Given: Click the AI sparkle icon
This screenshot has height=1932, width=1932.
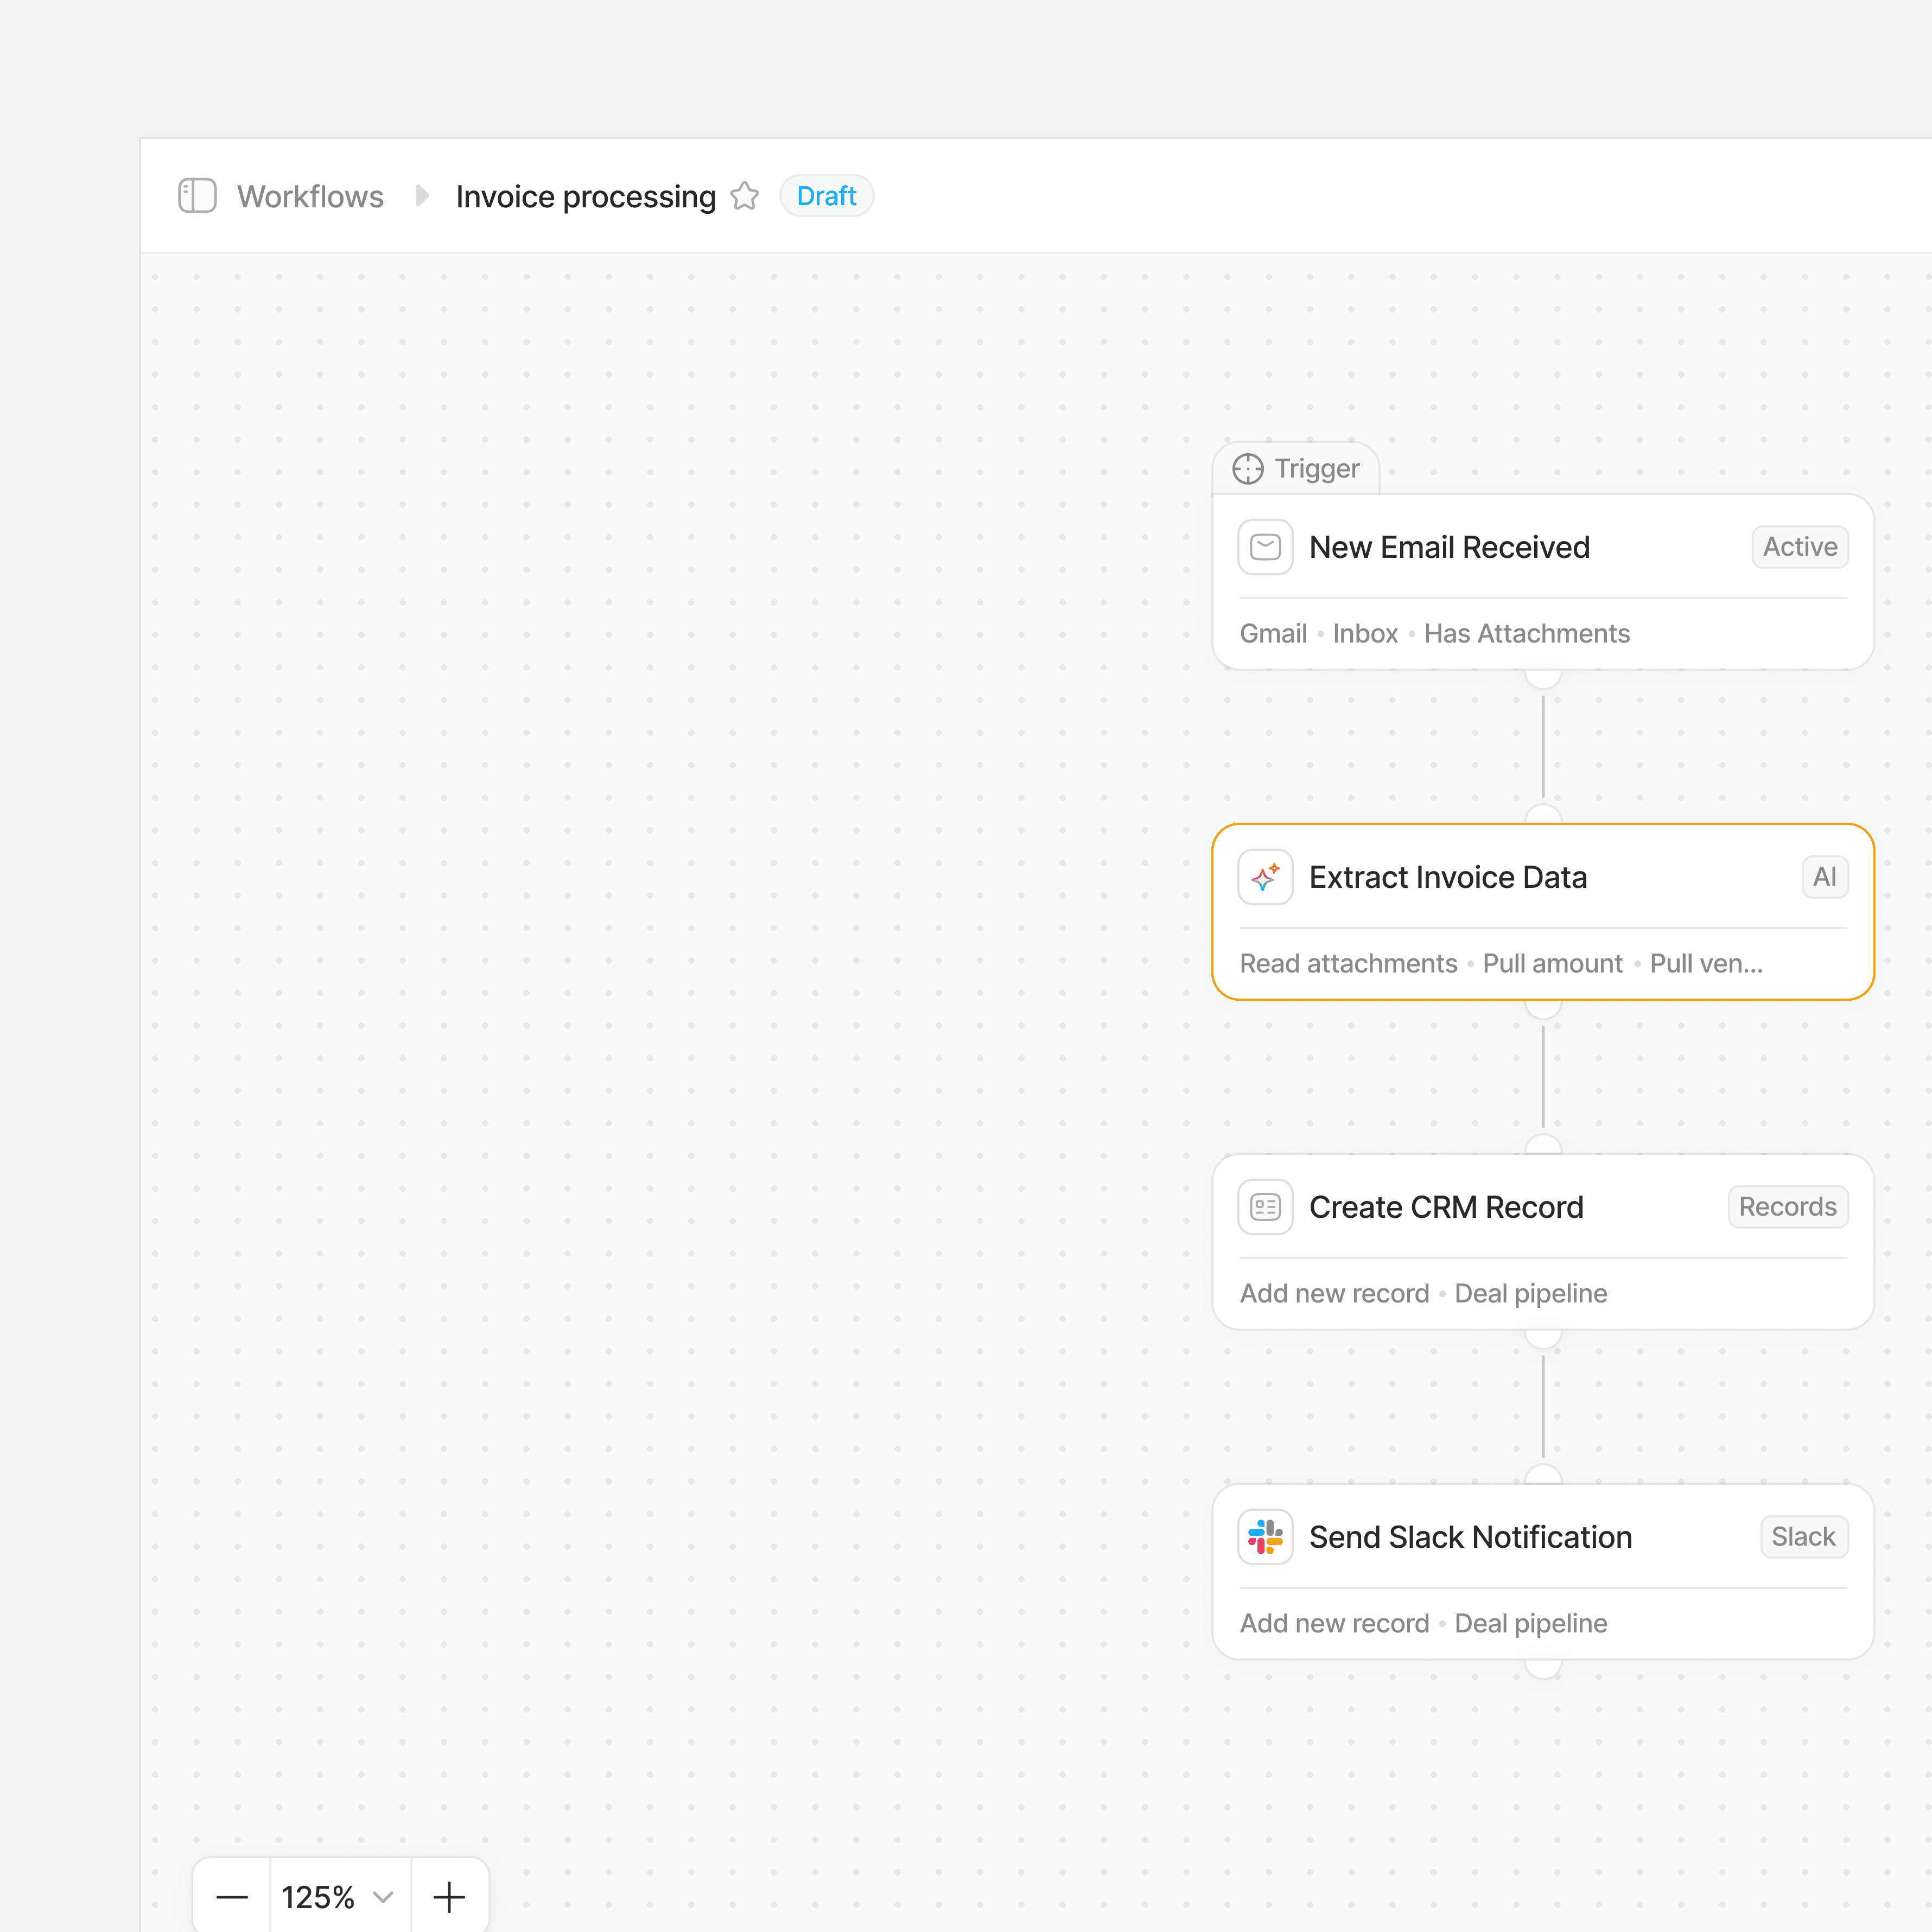Looking at the screenshot, I should (x=1265, y=877).
